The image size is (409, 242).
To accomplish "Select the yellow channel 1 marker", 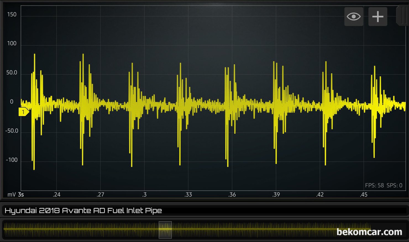I will pos(24,112).
